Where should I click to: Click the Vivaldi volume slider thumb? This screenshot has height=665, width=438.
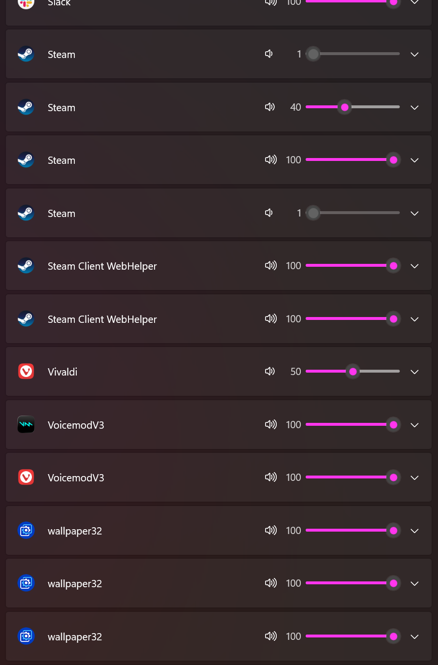353,371
